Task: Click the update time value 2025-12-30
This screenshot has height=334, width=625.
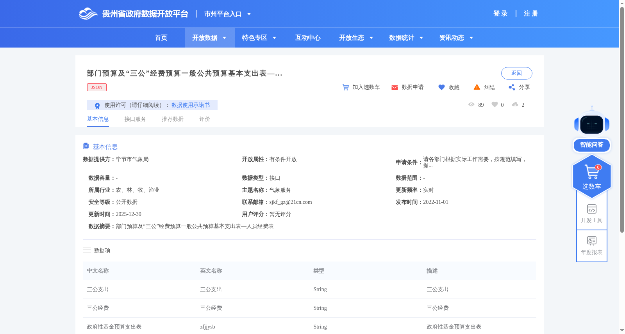Action: (129, 214)
